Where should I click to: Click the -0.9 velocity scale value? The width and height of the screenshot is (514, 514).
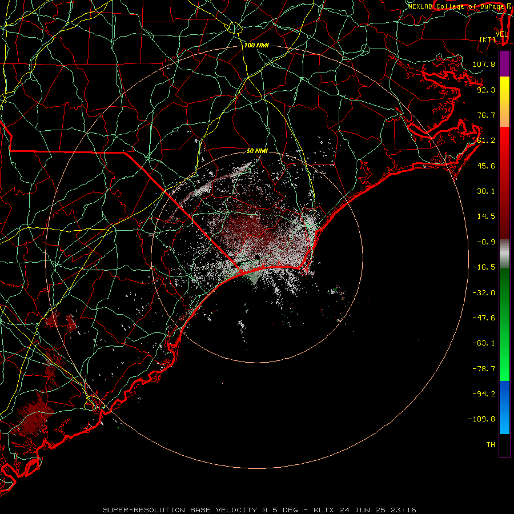(486, 242)
